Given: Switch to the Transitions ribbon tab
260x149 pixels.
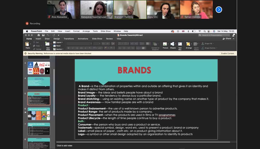Looking at the screenshot, I should tap(69, 39).
